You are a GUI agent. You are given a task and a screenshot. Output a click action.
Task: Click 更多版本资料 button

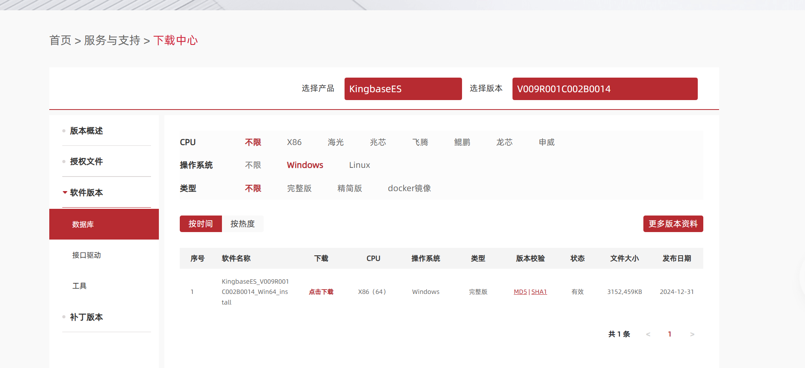[673, 224]
